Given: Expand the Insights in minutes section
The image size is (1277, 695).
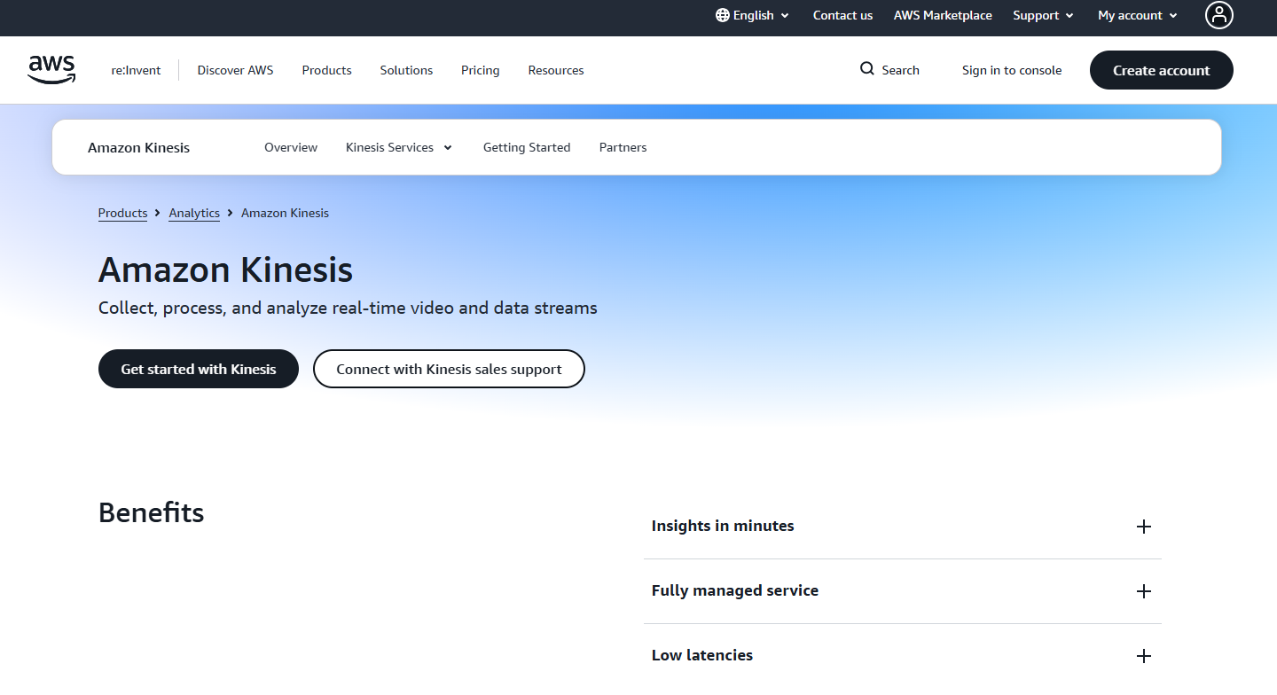Looking at the screenshot, I should coord(903,527).
